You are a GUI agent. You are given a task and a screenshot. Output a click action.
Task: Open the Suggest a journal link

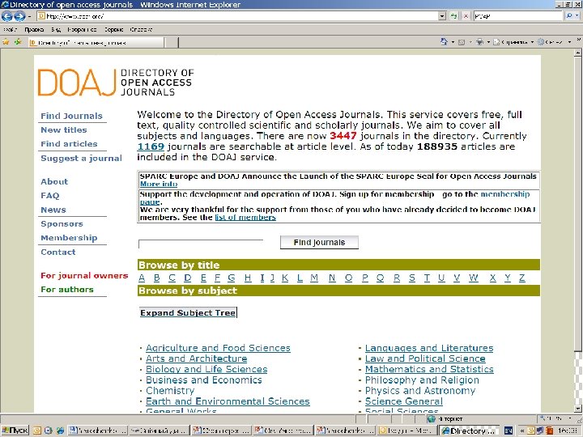click(x=82, y=159)
